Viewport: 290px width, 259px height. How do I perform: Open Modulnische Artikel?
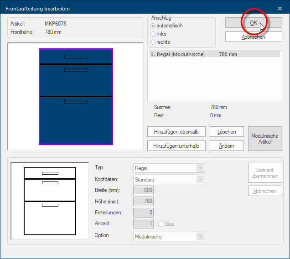point(265,139)
